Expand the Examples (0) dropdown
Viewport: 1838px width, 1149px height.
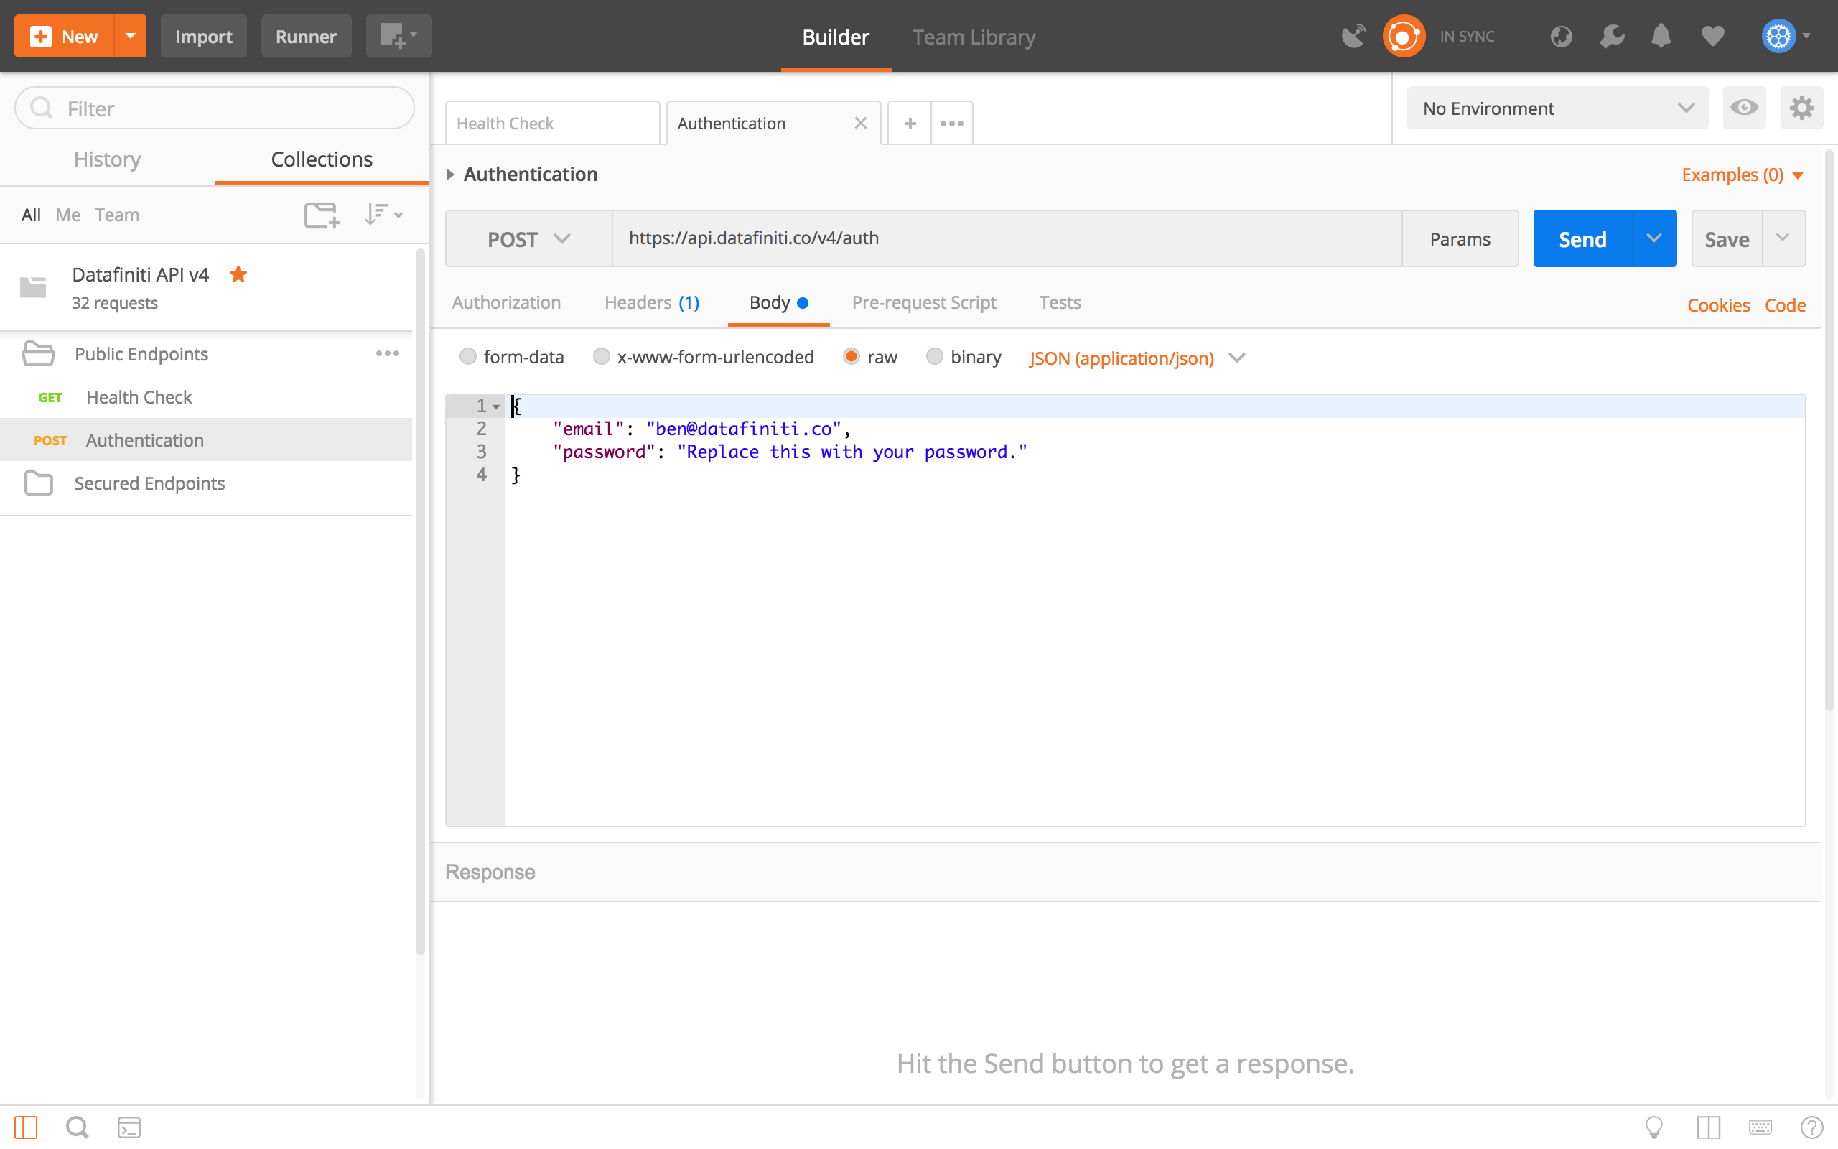click(1743, 175)
